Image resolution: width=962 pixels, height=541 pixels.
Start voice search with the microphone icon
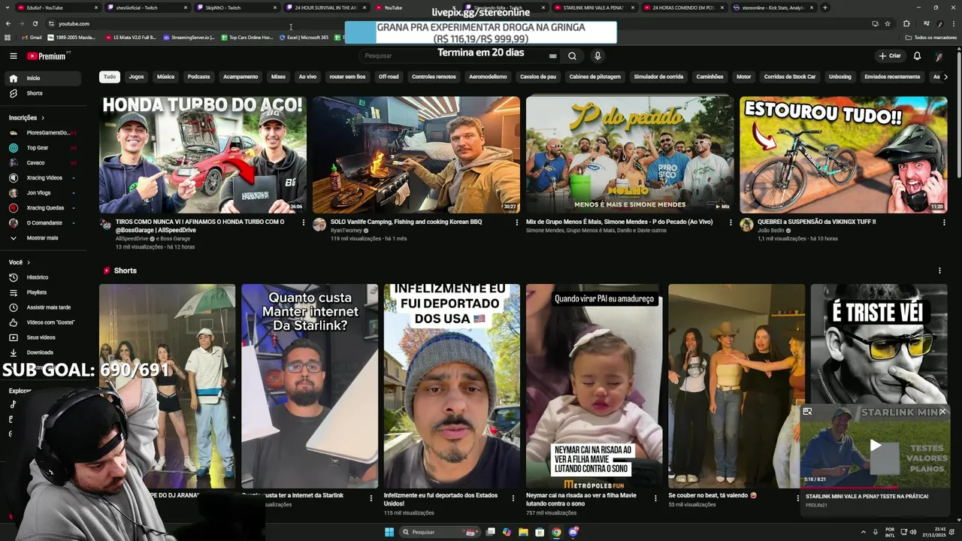coord(597,56)
